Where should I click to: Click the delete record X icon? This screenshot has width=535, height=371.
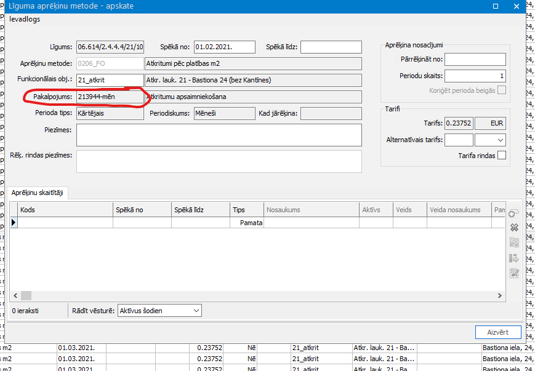[x=515, y=228]
